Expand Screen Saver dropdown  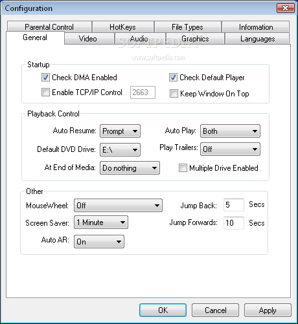tap(101, 222)
